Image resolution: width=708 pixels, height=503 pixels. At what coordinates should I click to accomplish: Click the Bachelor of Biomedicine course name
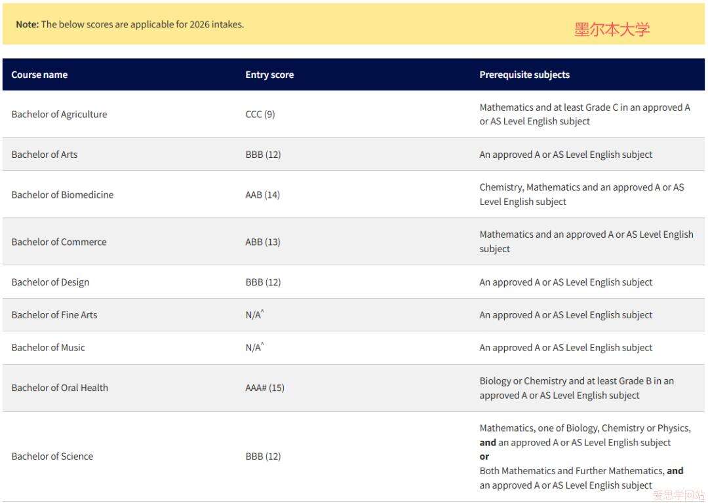pyautogui.click(x=62, y=195)
